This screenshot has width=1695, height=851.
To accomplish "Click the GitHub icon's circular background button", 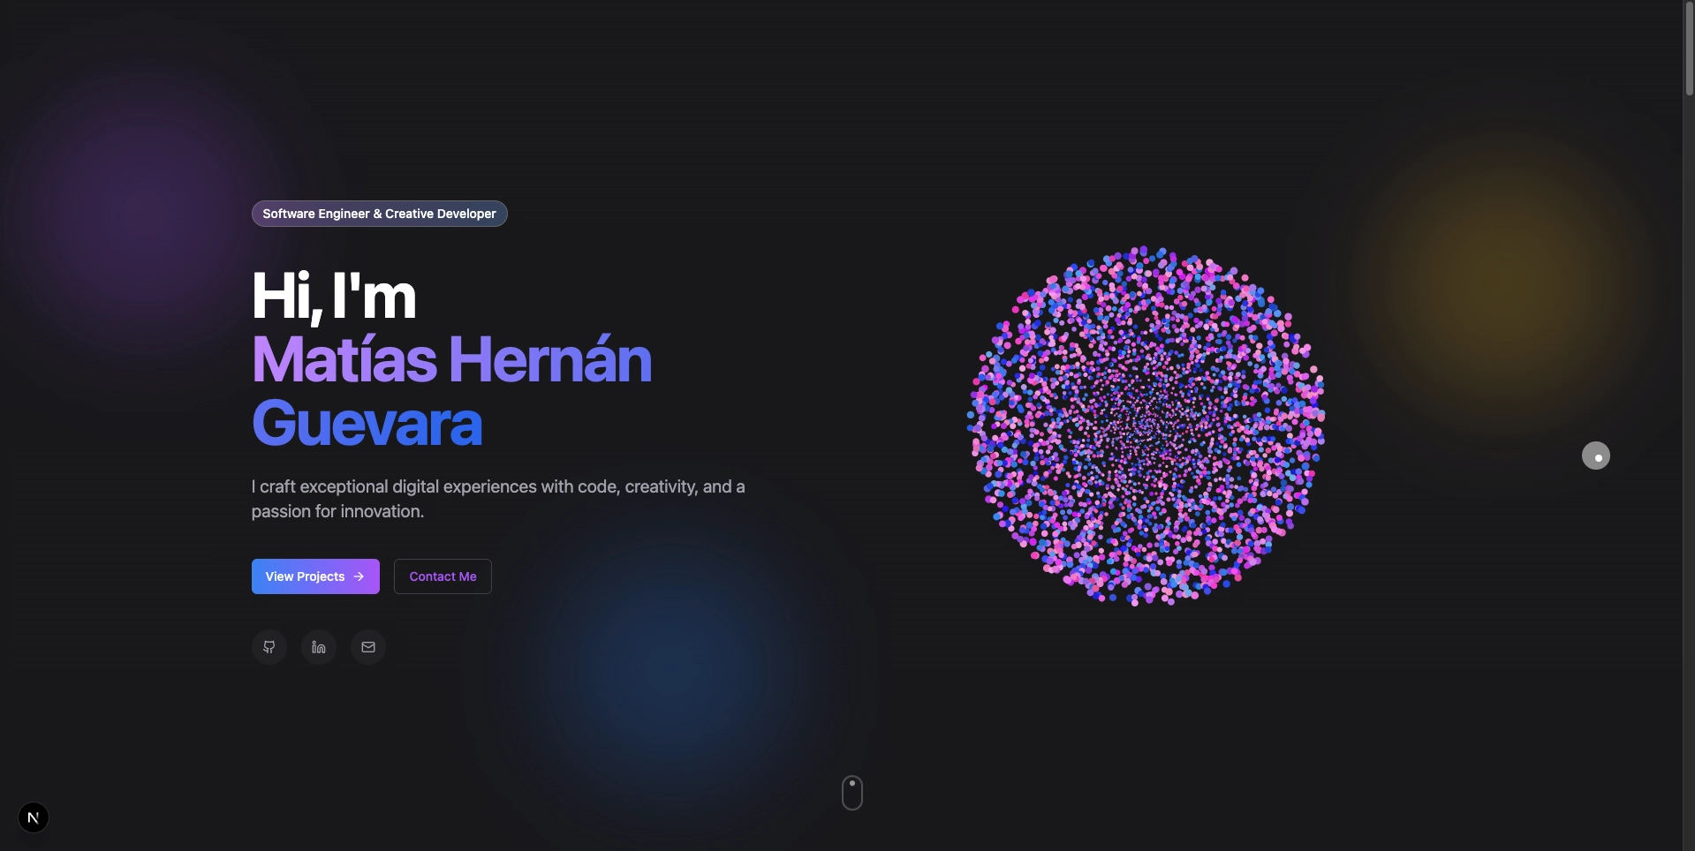I will (x=269, y=646).
